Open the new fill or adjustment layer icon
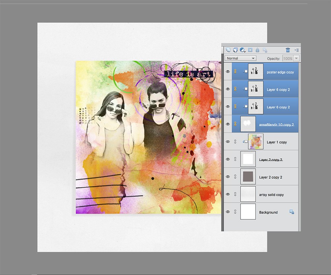 point(243,50)
